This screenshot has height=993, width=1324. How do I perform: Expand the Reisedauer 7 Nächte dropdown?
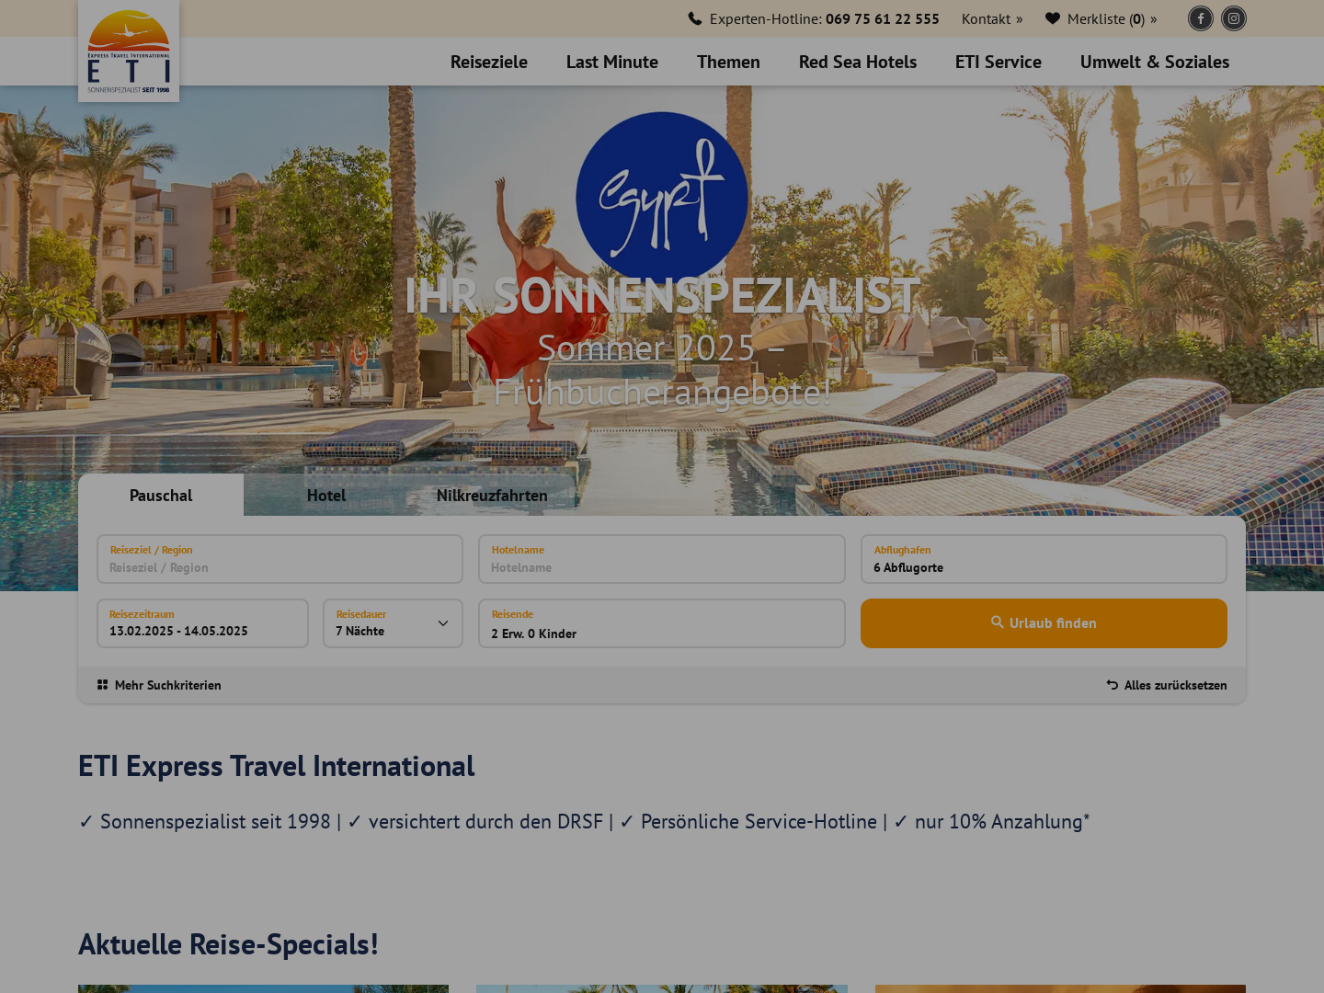coord(393,623)
